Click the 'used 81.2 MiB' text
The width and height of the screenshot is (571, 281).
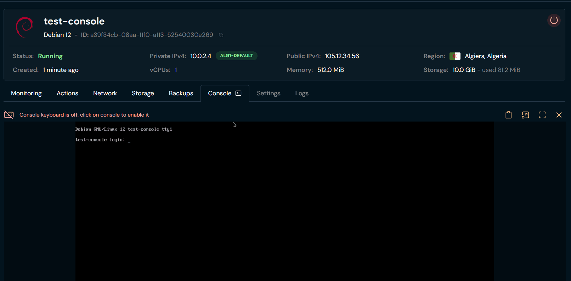(501, 70)
